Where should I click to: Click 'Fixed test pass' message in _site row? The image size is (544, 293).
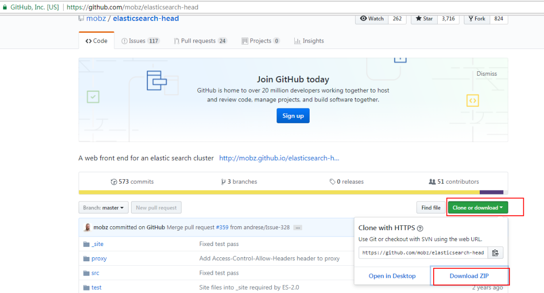coord(219,244)
